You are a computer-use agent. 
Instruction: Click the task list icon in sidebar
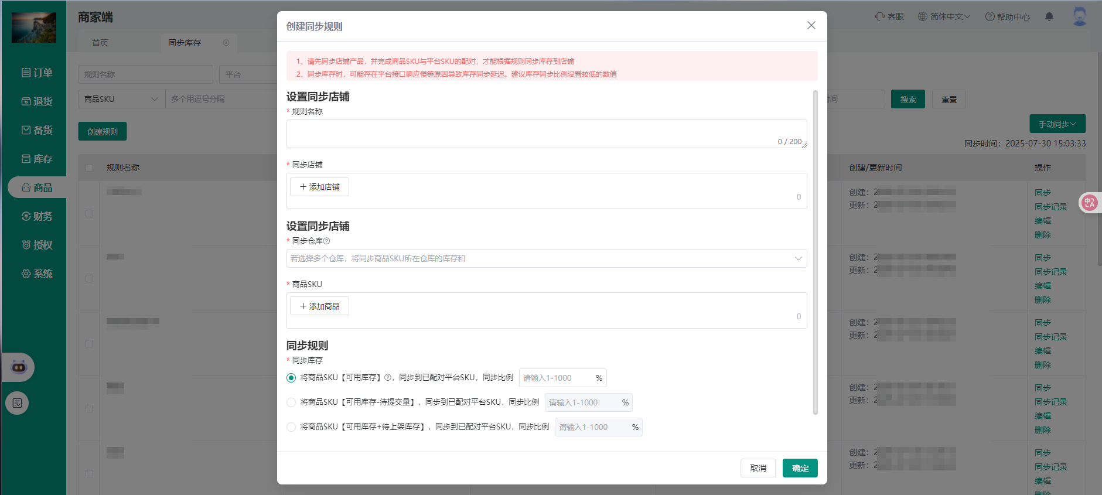(x=17, y=403)
